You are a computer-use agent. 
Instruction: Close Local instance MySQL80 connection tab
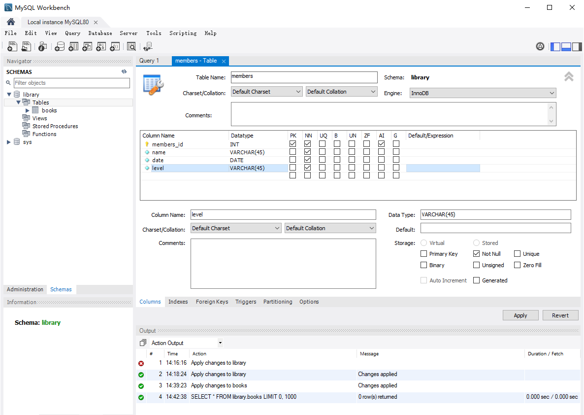point(96,22)
